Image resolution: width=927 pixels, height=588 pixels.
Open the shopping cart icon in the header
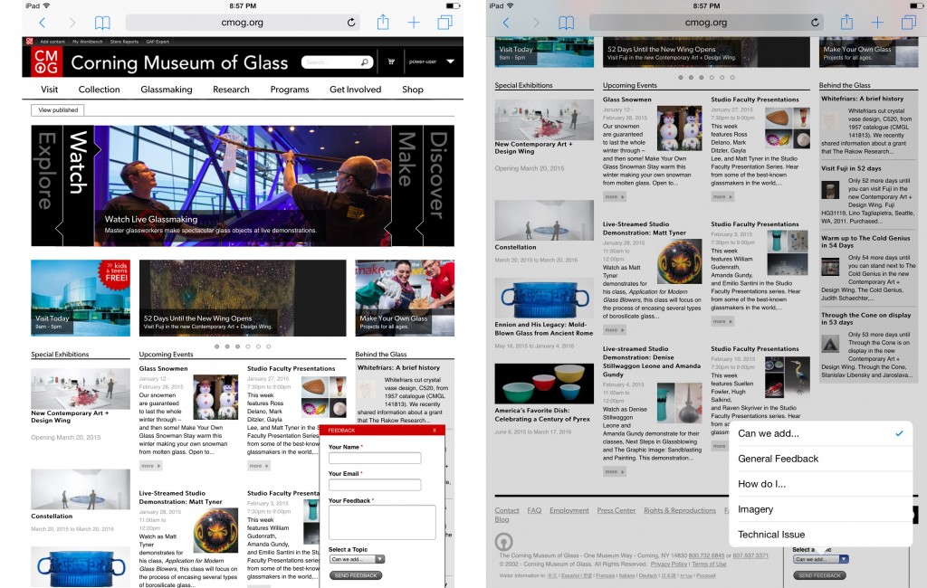391,62
